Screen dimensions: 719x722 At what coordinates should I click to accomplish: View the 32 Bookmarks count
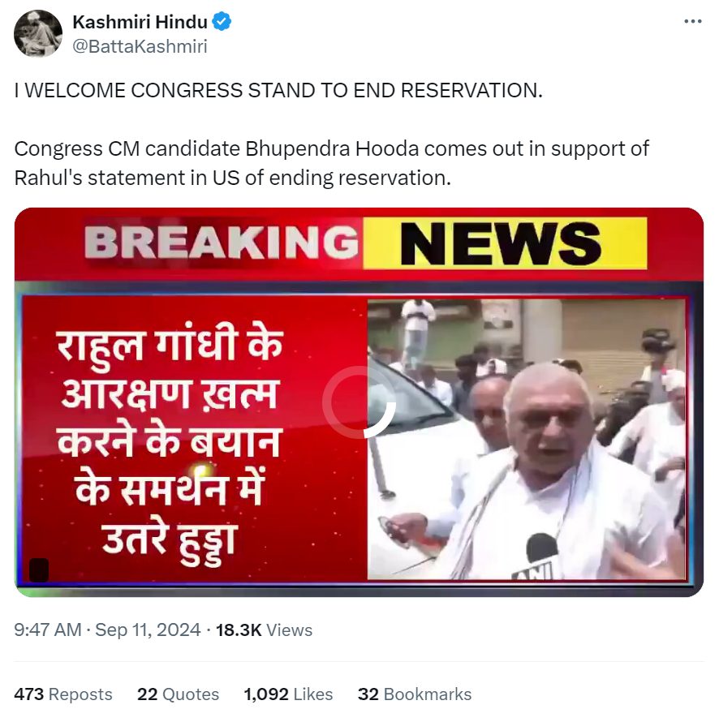point(415,694)
